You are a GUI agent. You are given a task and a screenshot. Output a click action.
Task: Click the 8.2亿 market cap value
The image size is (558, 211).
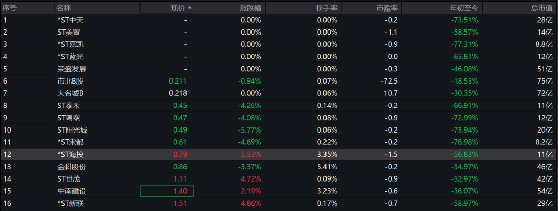coord(543,142)
